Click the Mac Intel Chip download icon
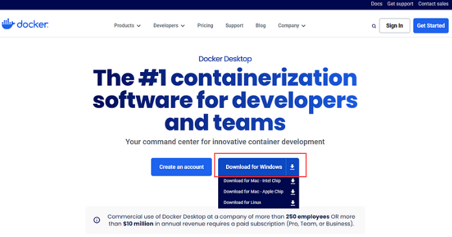Screen dimensions: 452x237 click(x=293, y=181)
